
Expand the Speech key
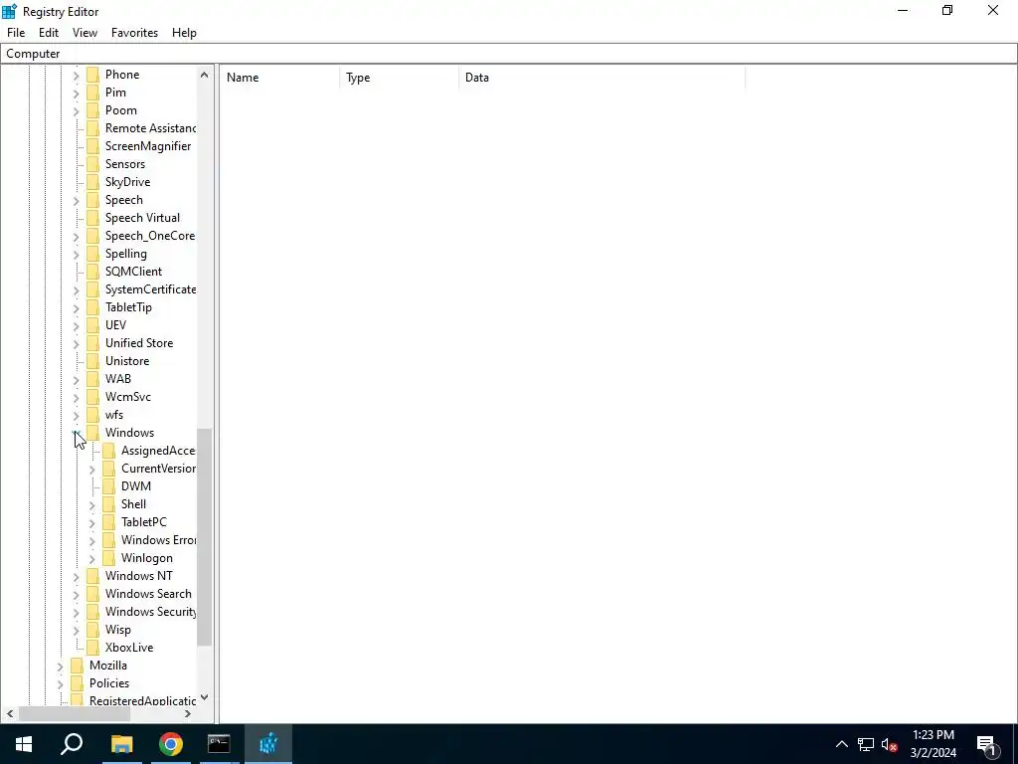(76, 201)
